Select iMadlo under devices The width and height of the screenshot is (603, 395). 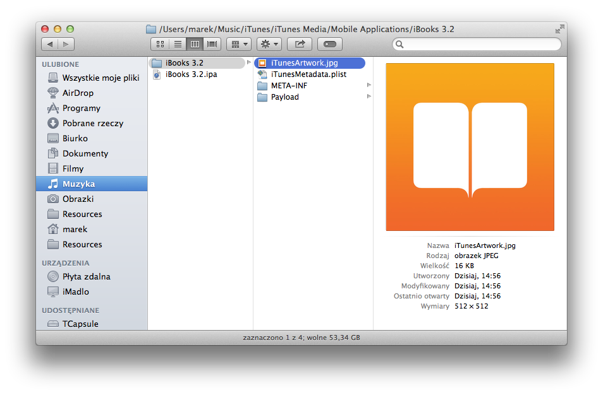point(75,292)
